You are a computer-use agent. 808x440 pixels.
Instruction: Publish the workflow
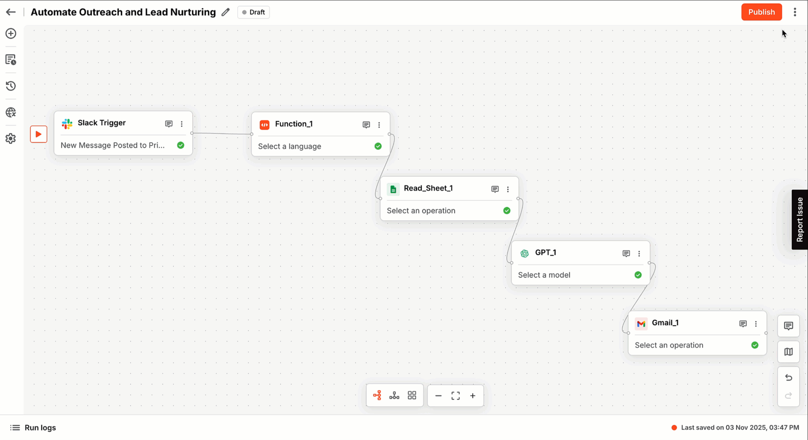[761, 12]
